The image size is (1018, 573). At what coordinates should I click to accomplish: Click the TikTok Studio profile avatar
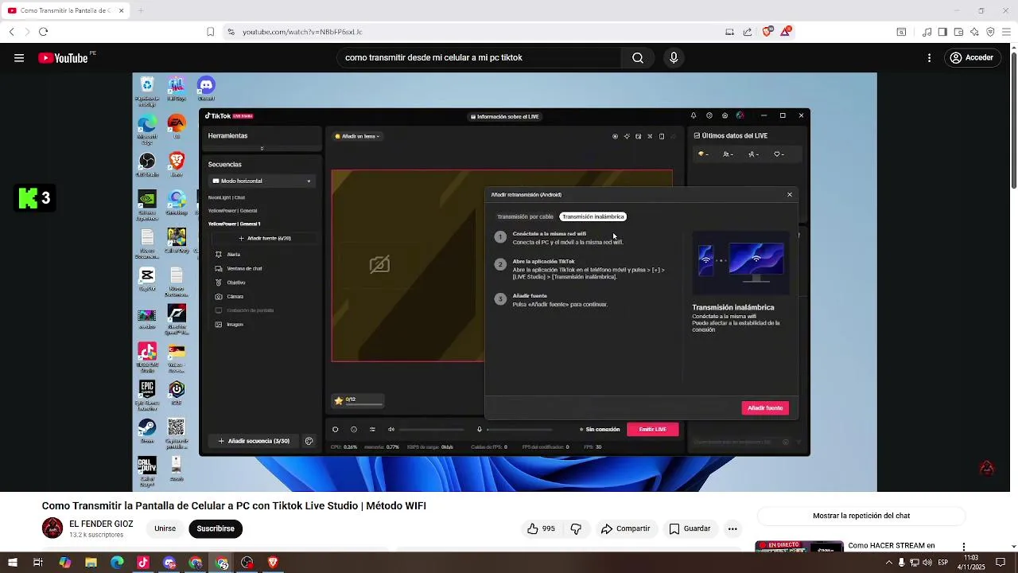(x=740, y=115)
